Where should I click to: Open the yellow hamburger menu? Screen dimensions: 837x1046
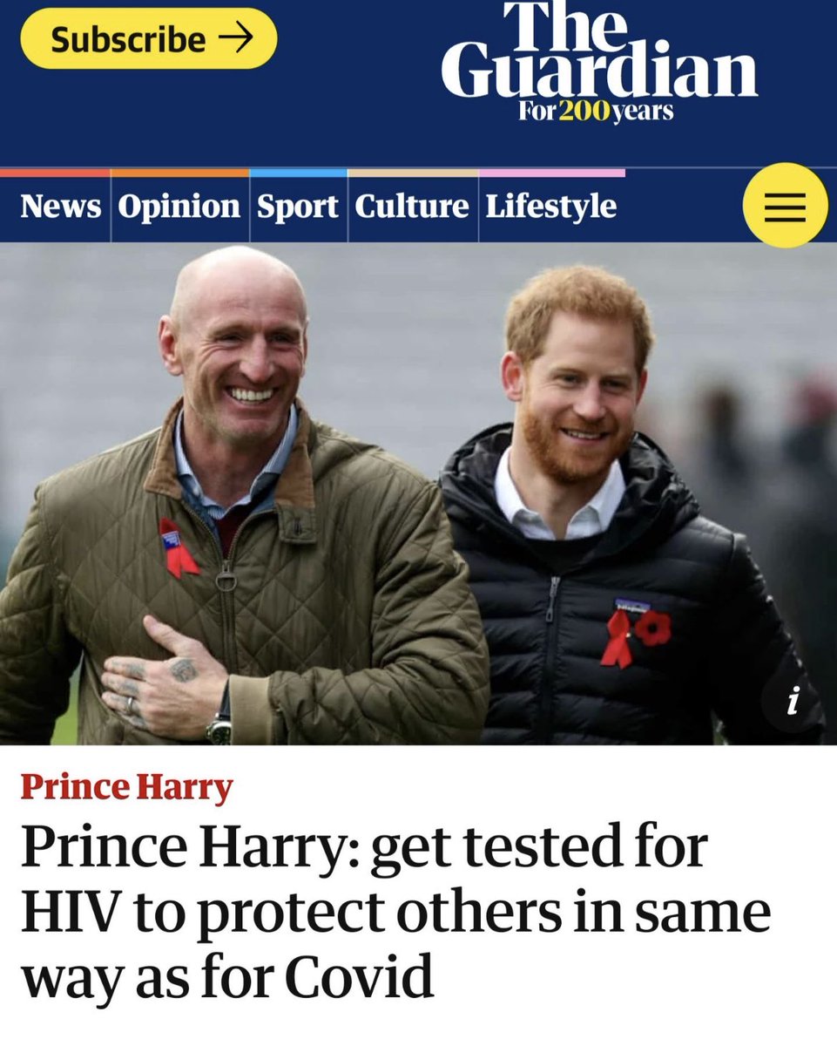pos(785,206)
